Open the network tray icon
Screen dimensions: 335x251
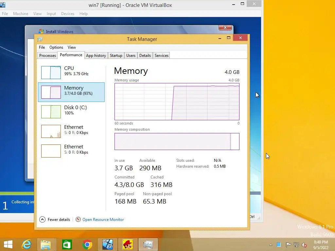(x=296, y=244)
